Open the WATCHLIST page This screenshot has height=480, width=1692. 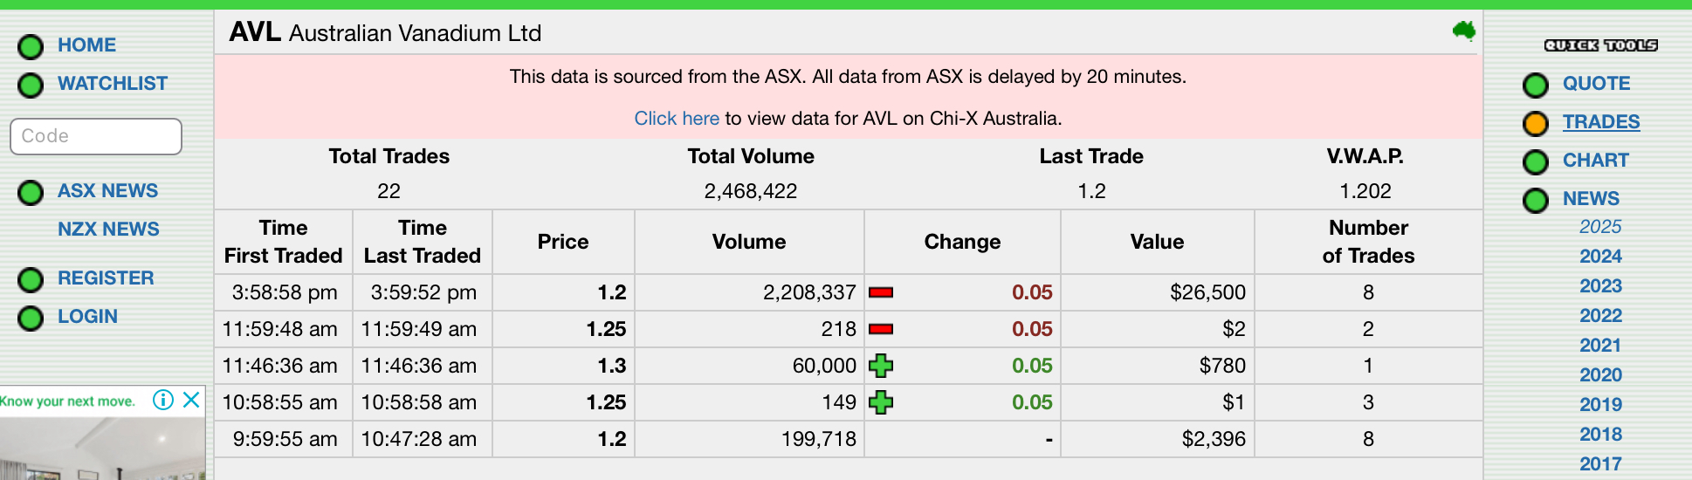113,84
